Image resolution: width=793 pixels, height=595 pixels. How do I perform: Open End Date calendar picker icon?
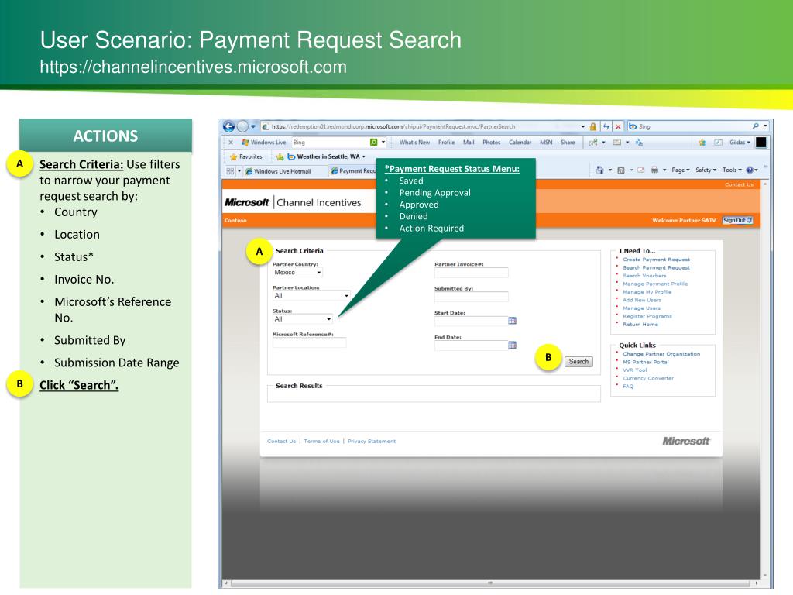(x=513, y=345)
